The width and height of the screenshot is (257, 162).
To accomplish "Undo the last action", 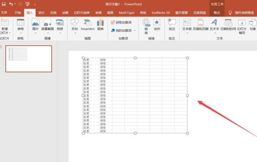I will click(11, 4).
